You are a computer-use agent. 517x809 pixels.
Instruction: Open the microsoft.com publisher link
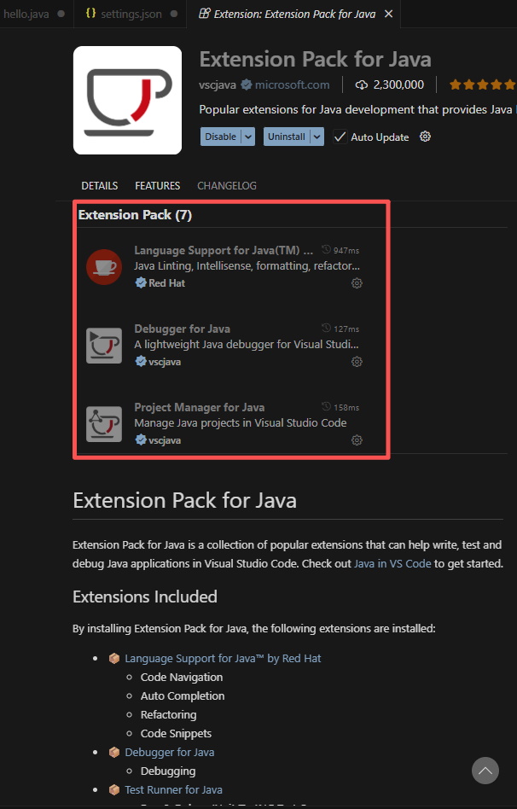[x=292, y=84]
